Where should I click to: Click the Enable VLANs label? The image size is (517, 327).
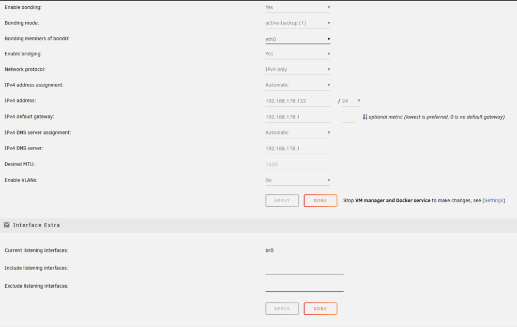coord(21,180)
